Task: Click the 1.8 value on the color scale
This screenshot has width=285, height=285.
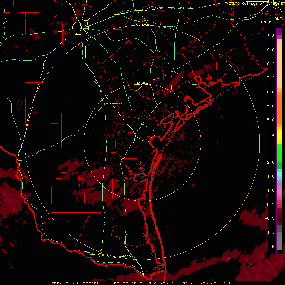Action: pyautogui.click(x=271, y=176)
